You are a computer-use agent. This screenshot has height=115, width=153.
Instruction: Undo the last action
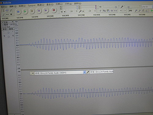[x=121, y=10]
